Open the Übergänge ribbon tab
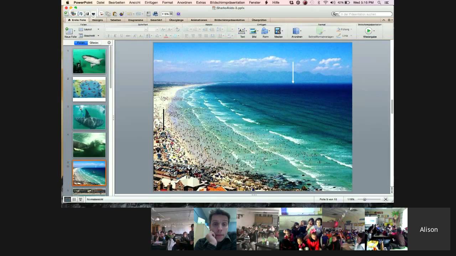Screen dimensions: 456x256 point(176,20)
